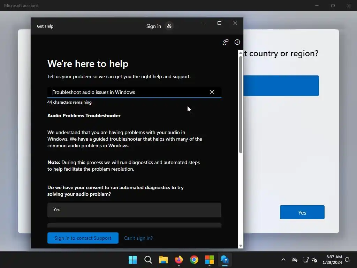Restore the Microsoft account window

(333, 6)
